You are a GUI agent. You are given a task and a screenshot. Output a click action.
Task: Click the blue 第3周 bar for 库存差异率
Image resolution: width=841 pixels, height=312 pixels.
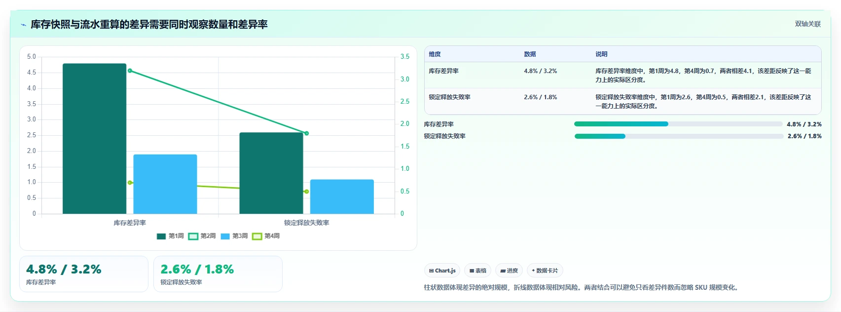[165, 184]
